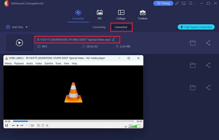
Task: Open VLC Help menu
Action: tap(74, 63)
